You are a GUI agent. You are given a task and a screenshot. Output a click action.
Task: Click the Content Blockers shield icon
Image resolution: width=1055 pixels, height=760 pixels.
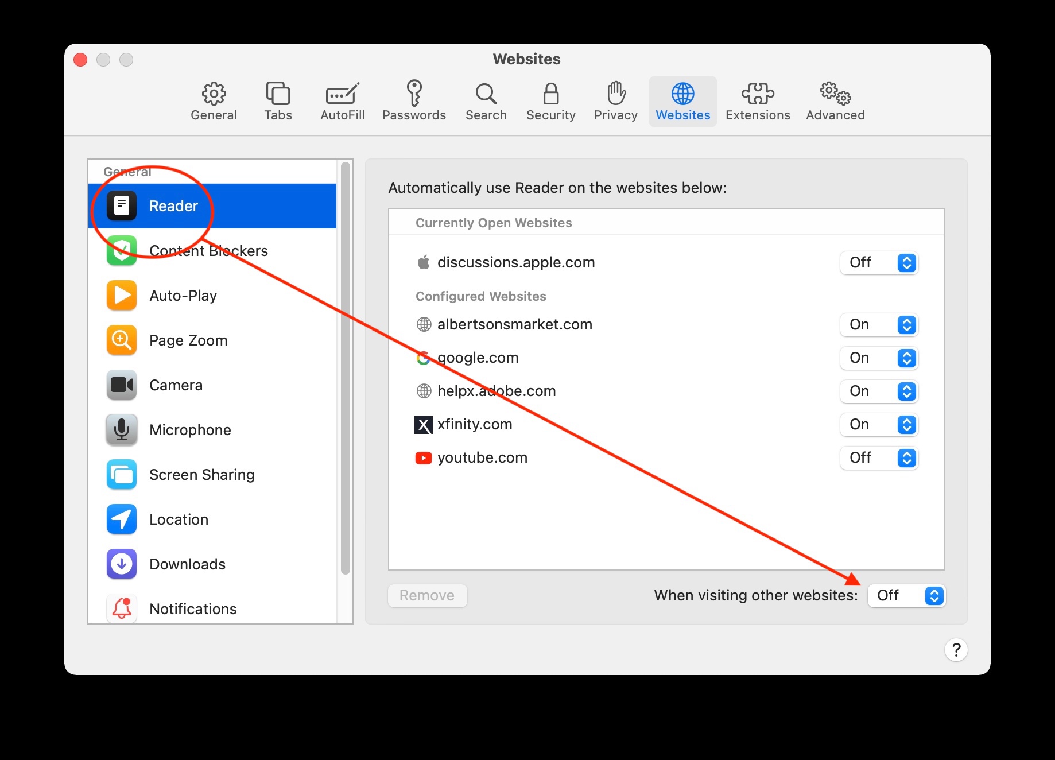[x=122, y=250]
